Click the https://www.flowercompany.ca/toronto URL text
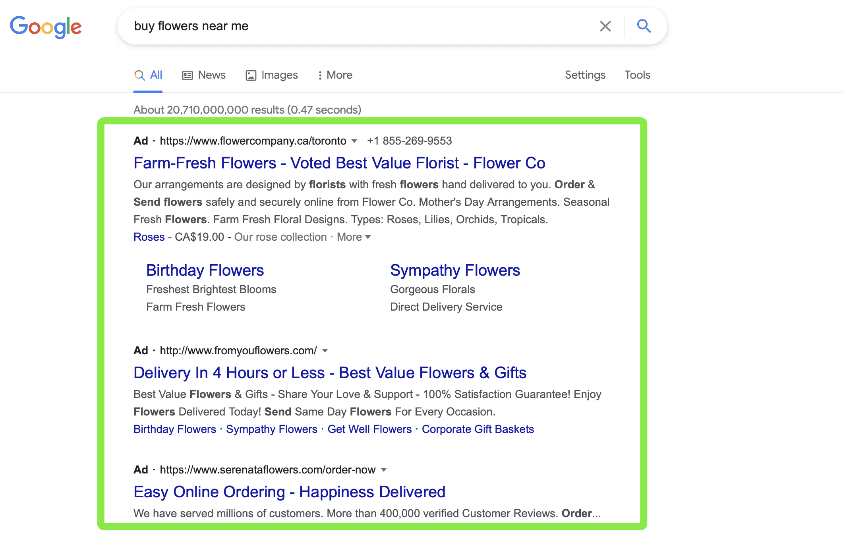Viewport: 843px width, 541px height. point(253,141)
